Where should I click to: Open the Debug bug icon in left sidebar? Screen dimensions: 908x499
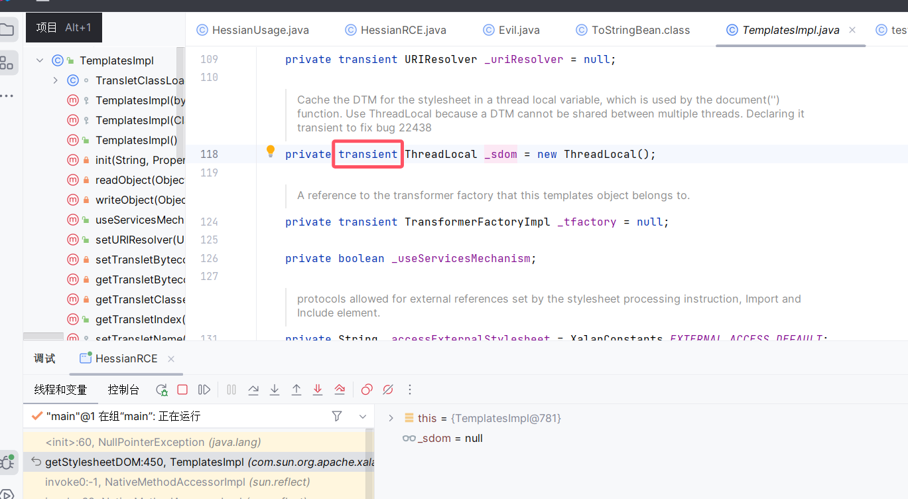coord(7,461)
